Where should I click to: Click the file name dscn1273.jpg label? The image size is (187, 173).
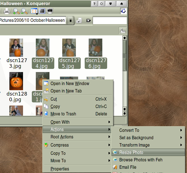pos(17,63)
